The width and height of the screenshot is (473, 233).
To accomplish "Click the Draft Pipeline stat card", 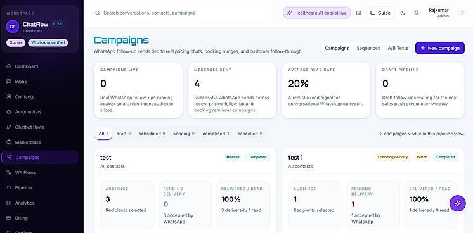I will click(x=420, y=91).
